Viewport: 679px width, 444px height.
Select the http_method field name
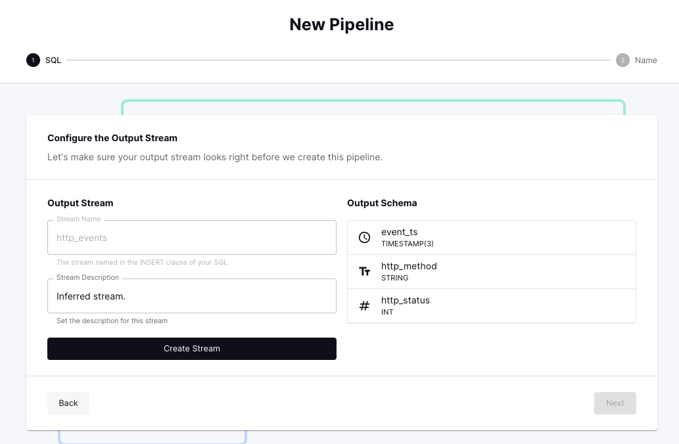coord(409,266)
